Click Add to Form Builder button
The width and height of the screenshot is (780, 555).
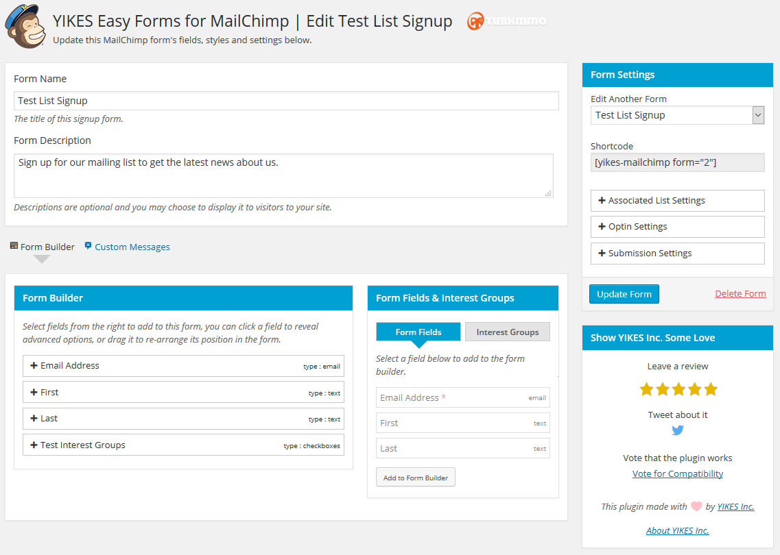pos(415,478)
